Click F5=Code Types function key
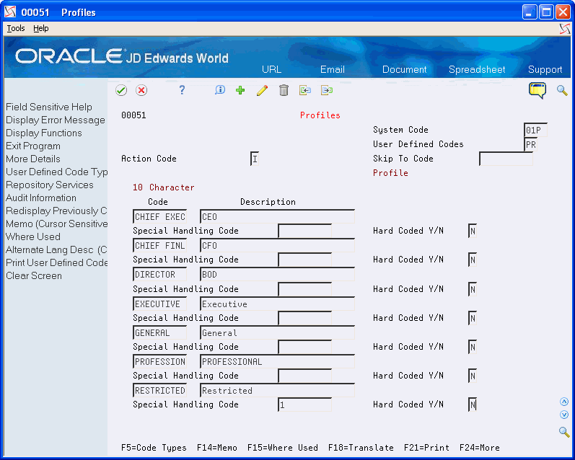 [x=154, y=448]
